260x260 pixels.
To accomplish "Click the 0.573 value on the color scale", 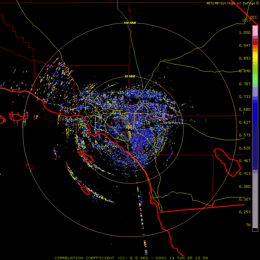I will (x=245, y=135).
